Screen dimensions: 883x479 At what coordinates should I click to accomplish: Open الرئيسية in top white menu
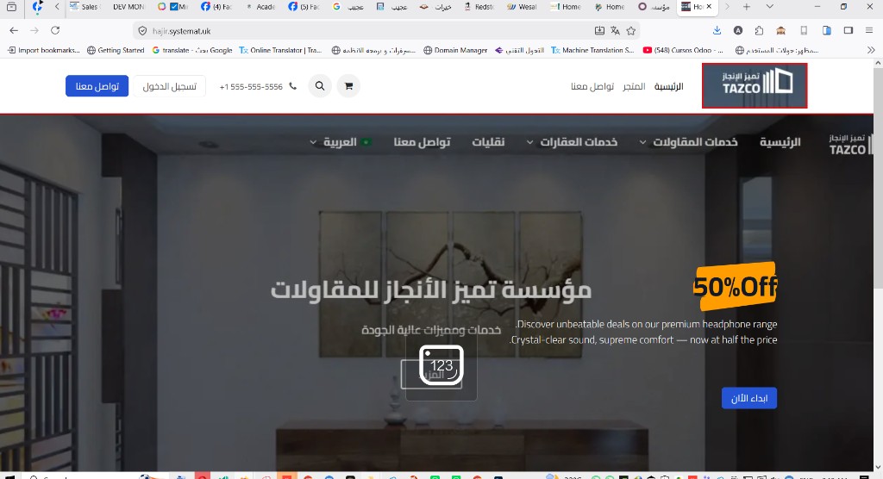point(668,86)
